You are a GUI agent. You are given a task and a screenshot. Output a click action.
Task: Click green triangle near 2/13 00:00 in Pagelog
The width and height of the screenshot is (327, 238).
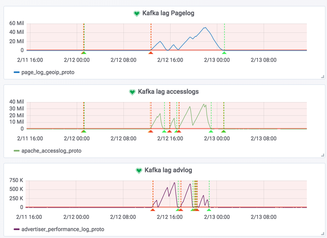point(224,53)
